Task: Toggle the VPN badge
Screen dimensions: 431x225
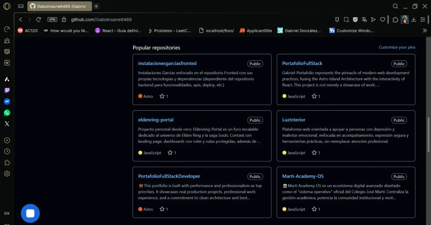Action: (52, 19)
